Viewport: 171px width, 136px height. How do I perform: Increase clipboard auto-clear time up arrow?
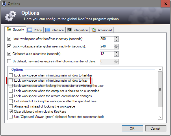click(116, 53)
